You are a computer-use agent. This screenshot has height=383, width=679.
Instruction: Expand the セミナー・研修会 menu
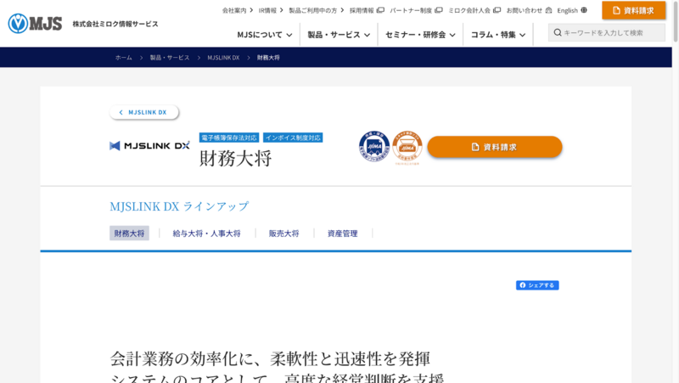click(x=420, y=35)
